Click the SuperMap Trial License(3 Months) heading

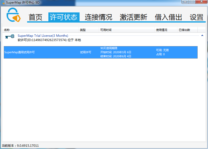tap(43, 36)
